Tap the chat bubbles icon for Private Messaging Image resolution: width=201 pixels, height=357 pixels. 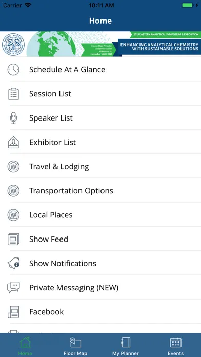[x=13, y=288]
